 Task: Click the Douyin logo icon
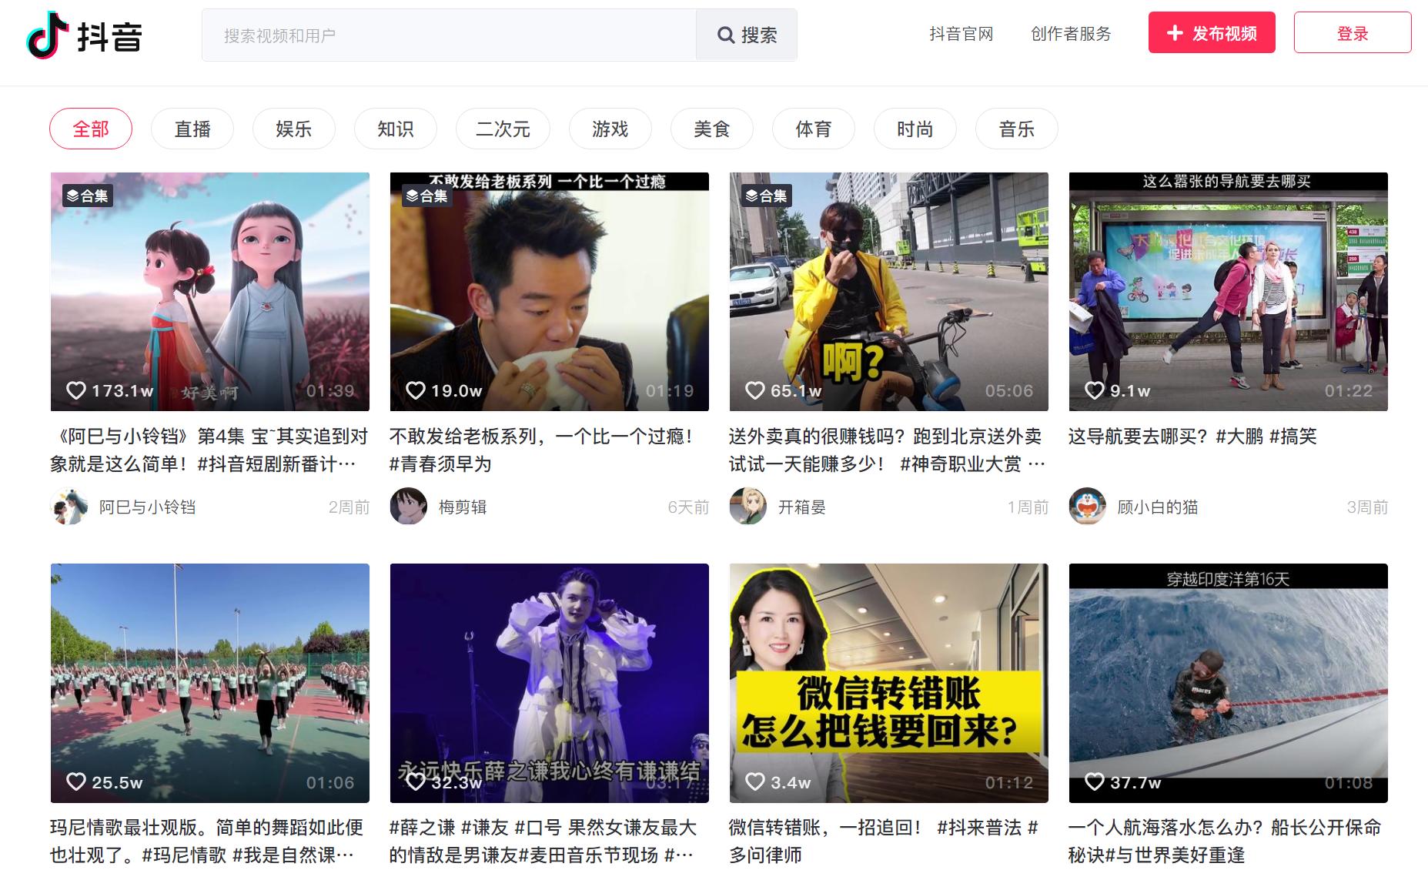click(43, 35)
